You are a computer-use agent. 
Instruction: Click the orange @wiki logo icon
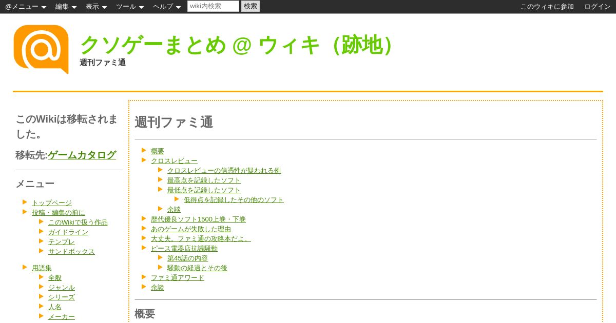click(x=41, y=49)
